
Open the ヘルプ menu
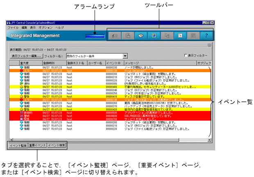click(59, 28)
